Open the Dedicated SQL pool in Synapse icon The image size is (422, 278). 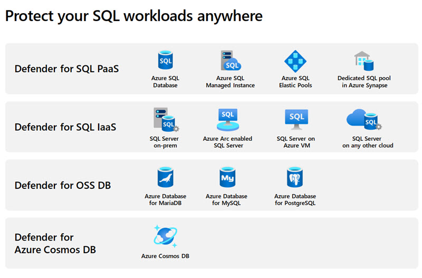(x=363, y=61)
